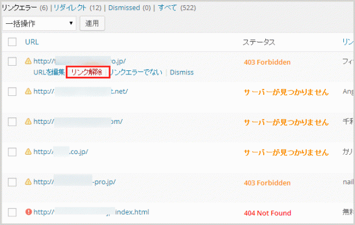Open the 一括操作 bulk actions dropdown
The height and width of the screenshot is (225, 355).
tap(40, 23)
